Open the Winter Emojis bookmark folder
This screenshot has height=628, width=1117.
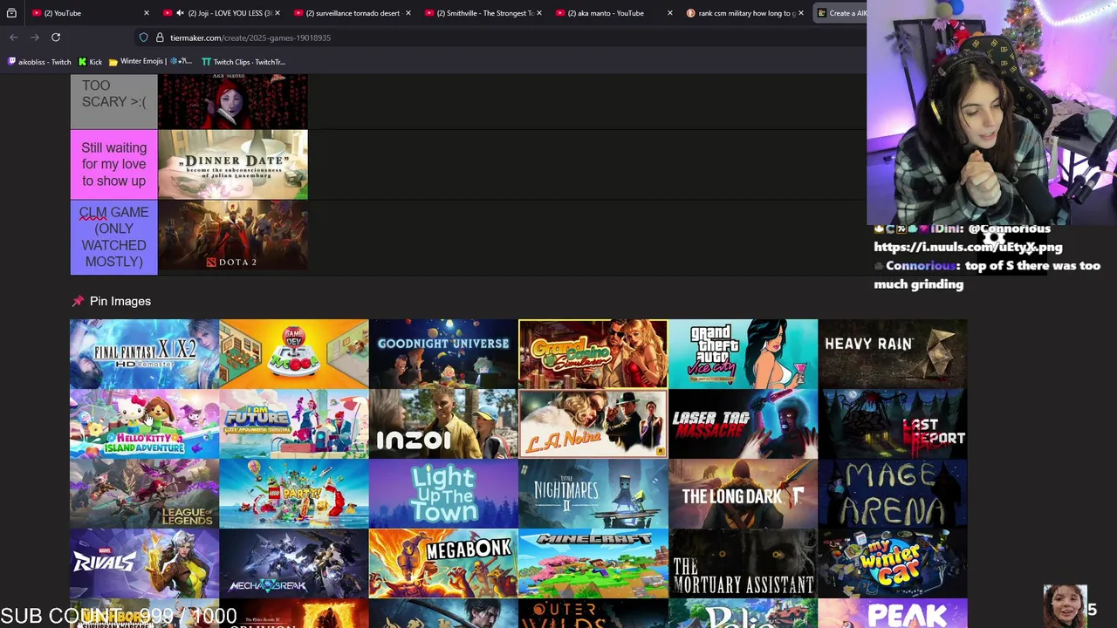[x=150, y=62]
